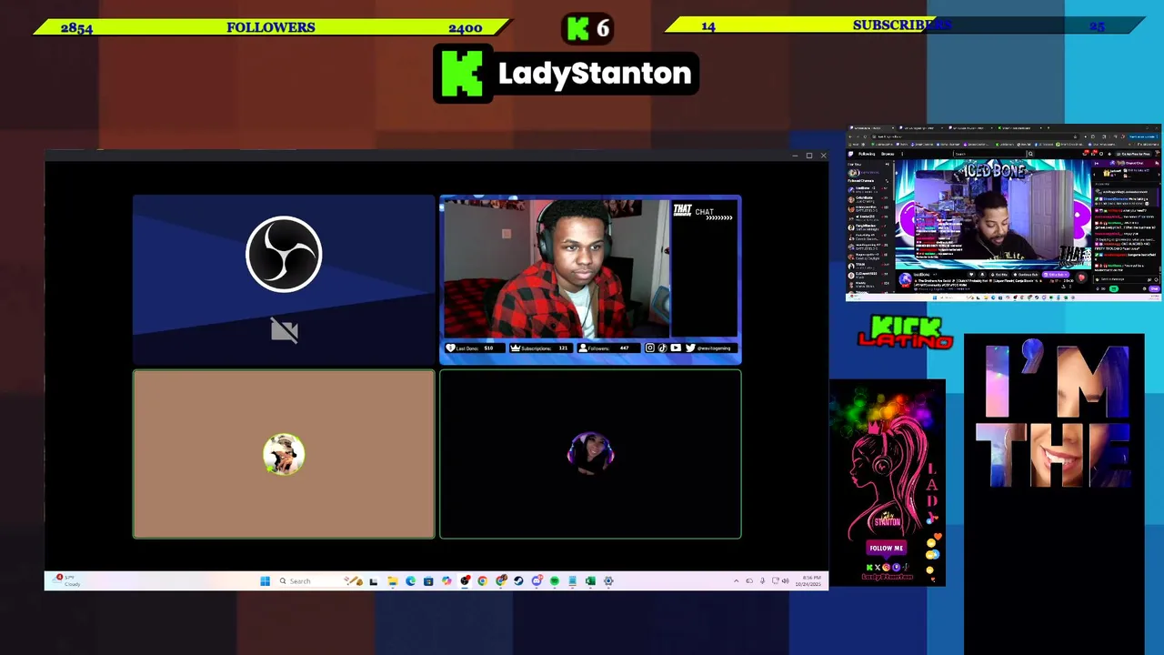Open the weather widget on the taskbar
The width and height of the screenshot is (1164, 655).
66,580
